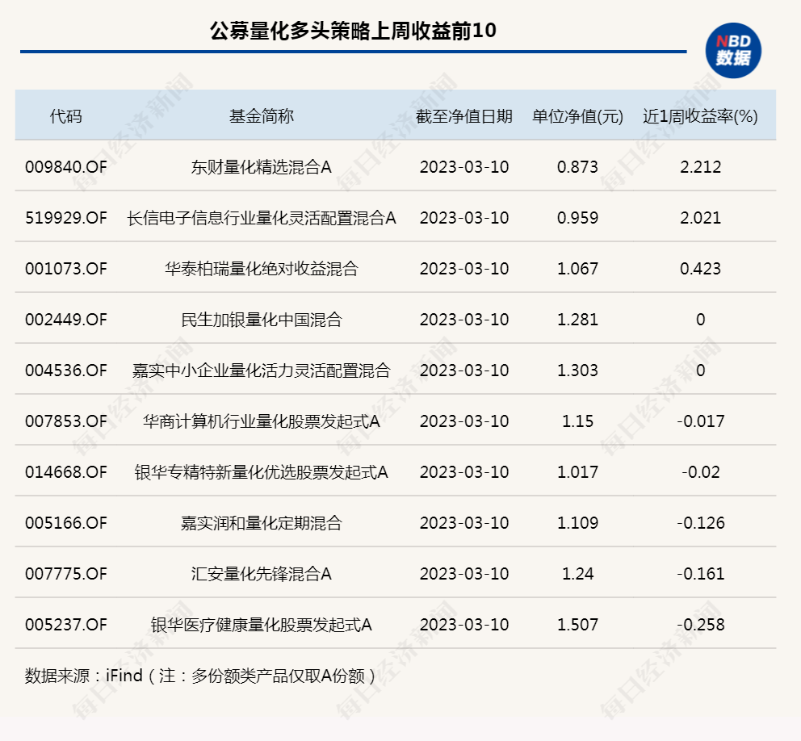
Task: Select the 华商计算机行业量化股票发起式A fund name
Action: click(x=261, y=421)
